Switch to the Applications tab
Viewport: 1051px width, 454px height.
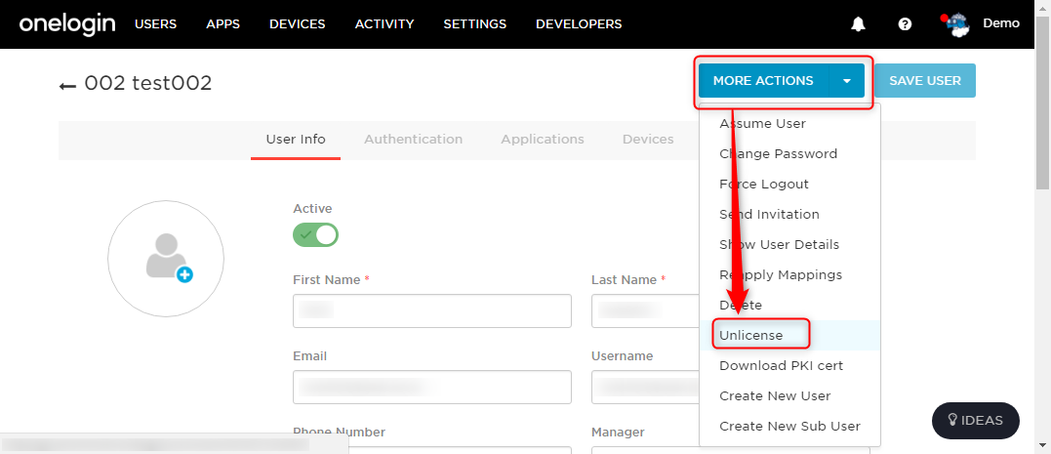[x=543, y=140]
